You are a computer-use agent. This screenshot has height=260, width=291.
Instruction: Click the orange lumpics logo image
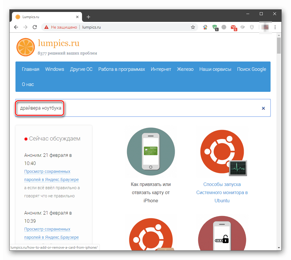[26, 47]
